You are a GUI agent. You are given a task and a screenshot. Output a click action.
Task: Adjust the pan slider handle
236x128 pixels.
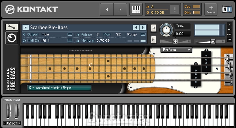click(175, 41)
